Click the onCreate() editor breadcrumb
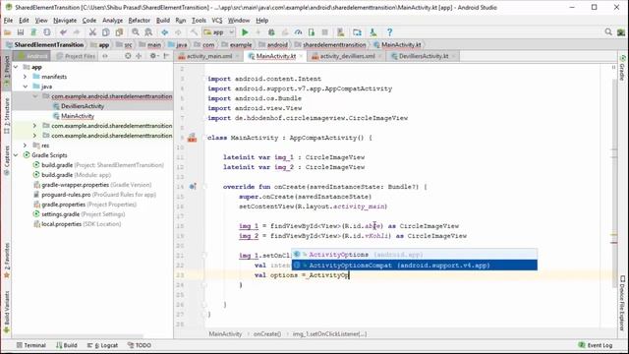The image size is (629, 354). tap(266, 334)
